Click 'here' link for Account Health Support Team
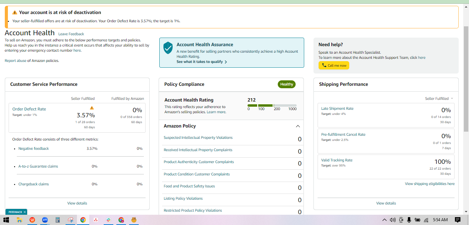Viewport: 469px width, 225px height. (x=422, y=57)
